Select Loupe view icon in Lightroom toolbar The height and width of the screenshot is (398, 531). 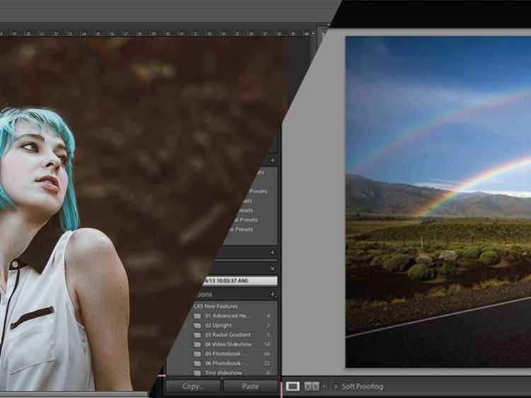pyautogui.click(x=292, y=386)
